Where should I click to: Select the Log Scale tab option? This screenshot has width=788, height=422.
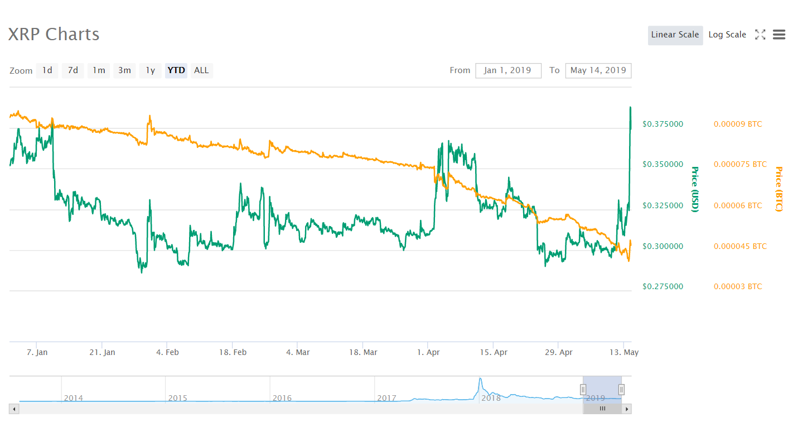[727, 34]
